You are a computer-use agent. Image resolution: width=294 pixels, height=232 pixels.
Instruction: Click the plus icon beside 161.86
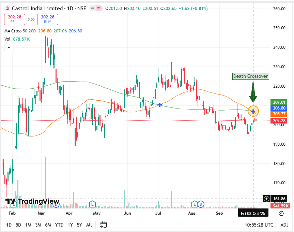pos(266,199)
